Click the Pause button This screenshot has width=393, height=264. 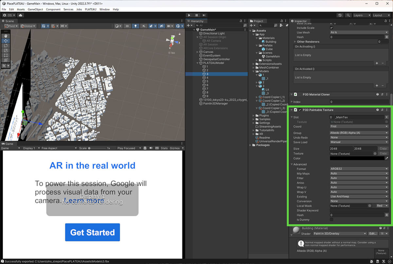click(196, 15)
